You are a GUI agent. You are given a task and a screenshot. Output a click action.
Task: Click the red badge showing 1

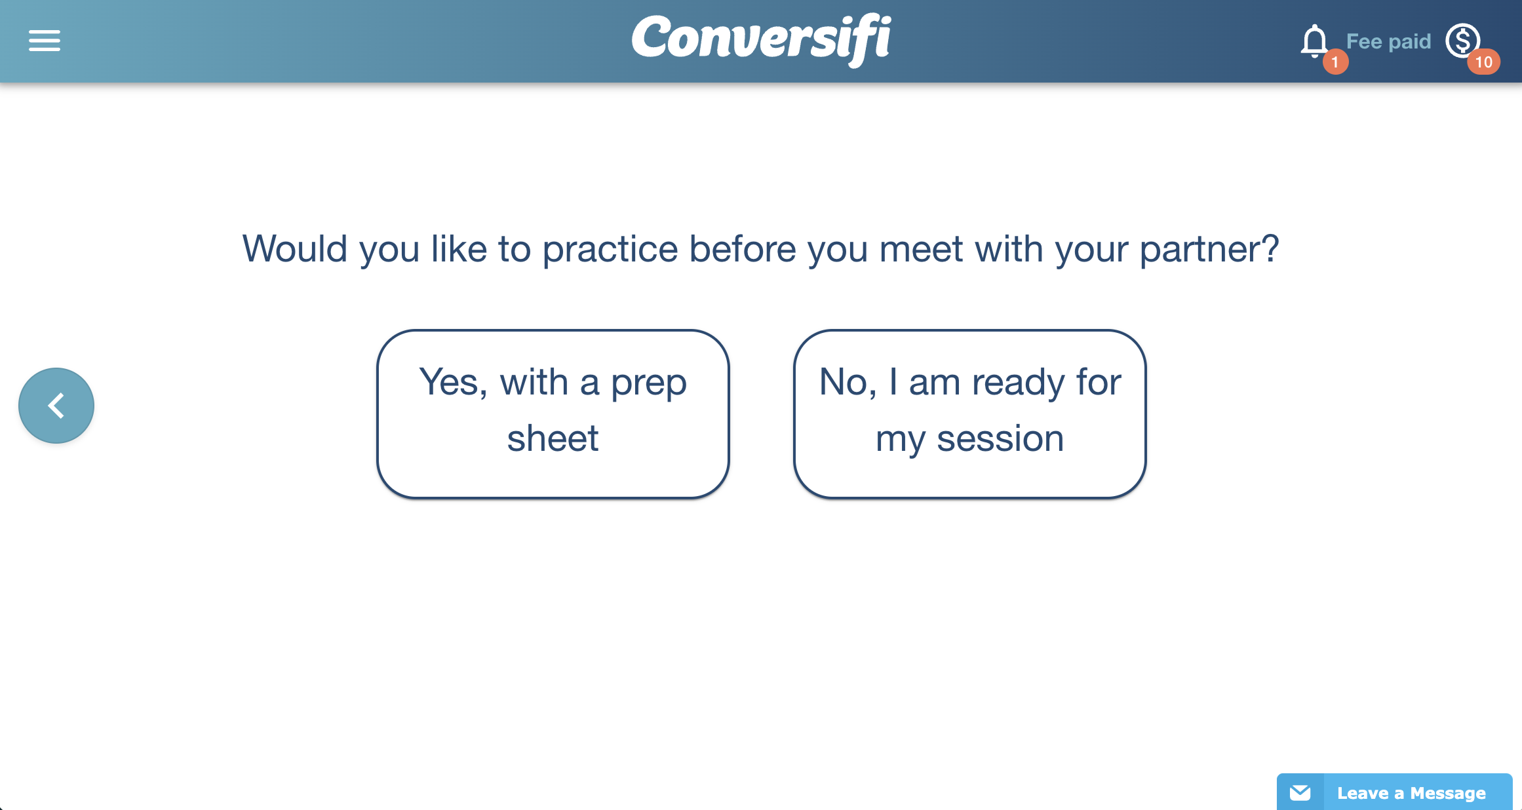(x=1335, y=63)
